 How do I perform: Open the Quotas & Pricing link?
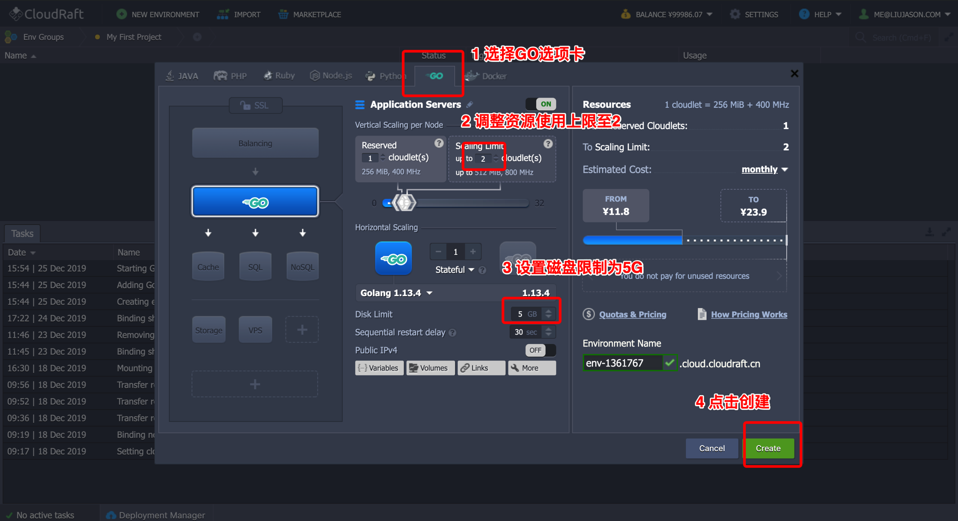click(632, 314)
